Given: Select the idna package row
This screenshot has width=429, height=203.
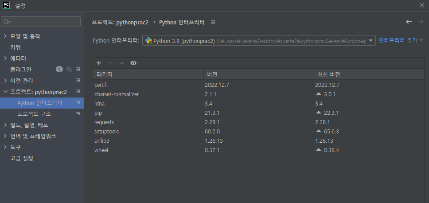Looking at the screenshot, I should tap(258, 103).
